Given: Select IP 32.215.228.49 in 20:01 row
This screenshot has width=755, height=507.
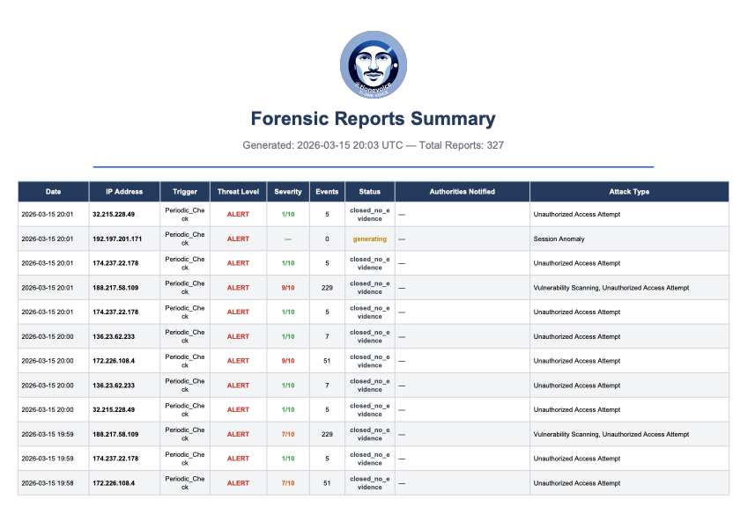Looking at the screenshot, I should click(x=114, y=214).
